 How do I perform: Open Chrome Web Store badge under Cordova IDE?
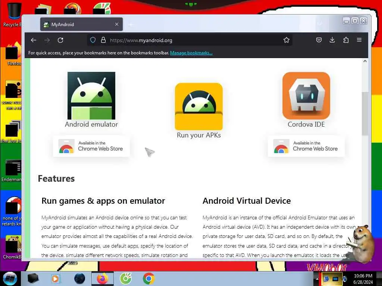click(306, 146)
